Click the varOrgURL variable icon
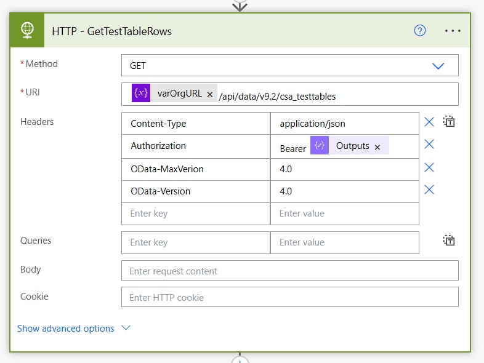Screen dimensions: 484x363 coord(141,94)
